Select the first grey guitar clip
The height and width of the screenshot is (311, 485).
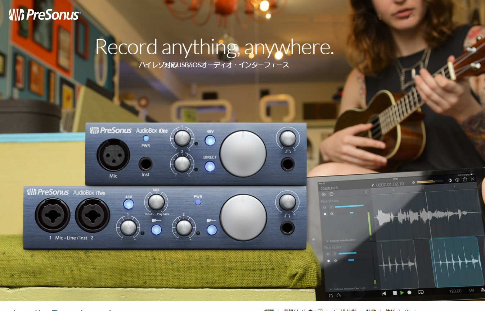click(x=398, y=264)
